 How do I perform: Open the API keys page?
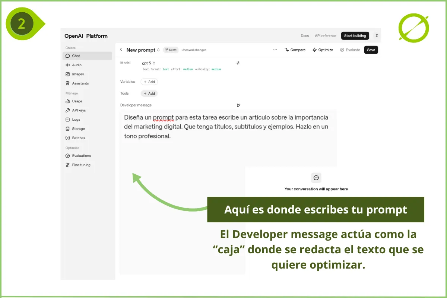click(x=79, y=111)
